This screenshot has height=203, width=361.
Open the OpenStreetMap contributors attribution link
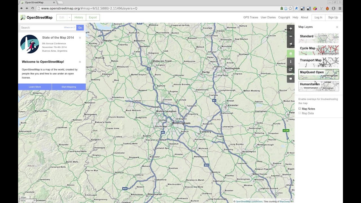coord(249,201)
